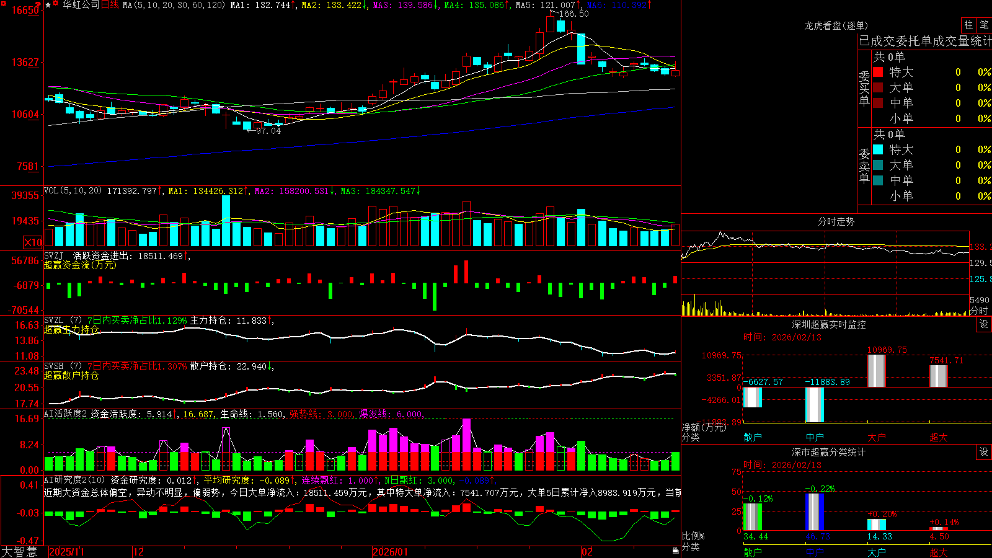Click the 净额(万元) axis label
Image resolution: width=992 pixels, height=558 pixels.
[704, 427]
